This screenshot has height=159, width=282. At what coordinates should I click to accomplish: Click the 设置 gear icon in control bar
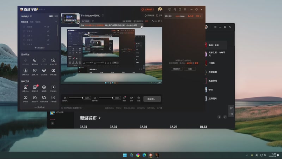139,98
